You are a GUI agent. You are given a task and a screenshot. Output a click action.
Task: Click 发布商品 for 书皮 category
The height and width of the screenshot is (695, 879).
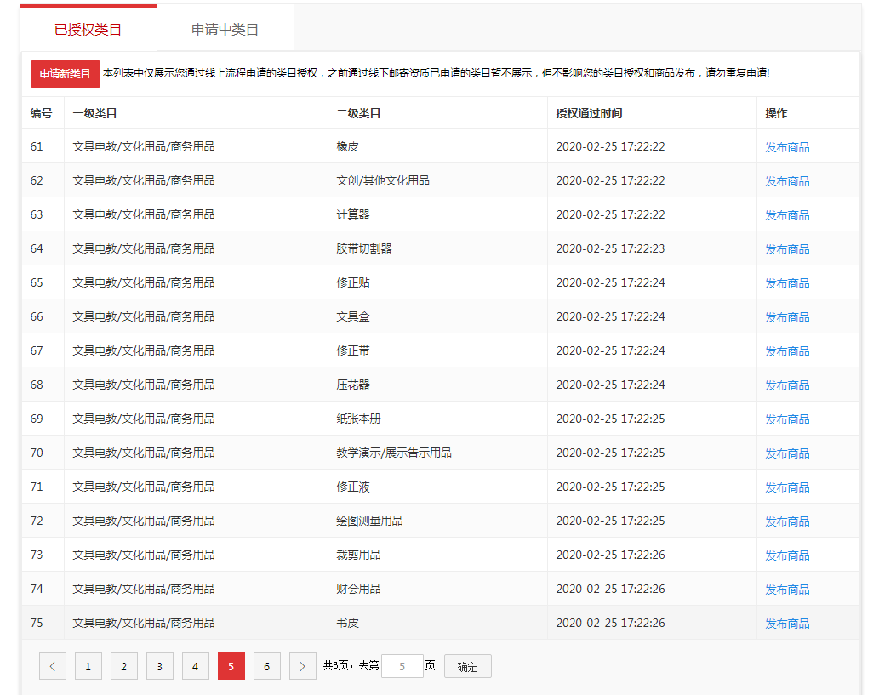point(786,623)
